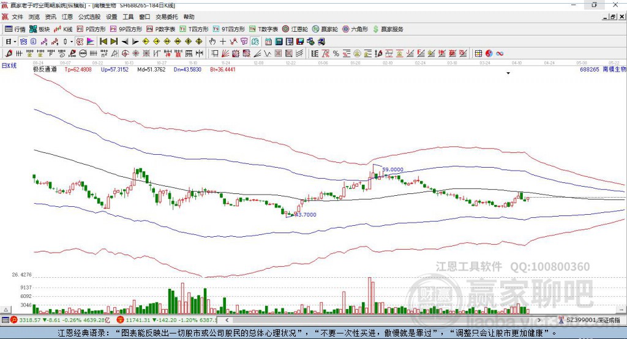Jump to the first bar icon
The image size is (627, 339).
tap(103, 42)
